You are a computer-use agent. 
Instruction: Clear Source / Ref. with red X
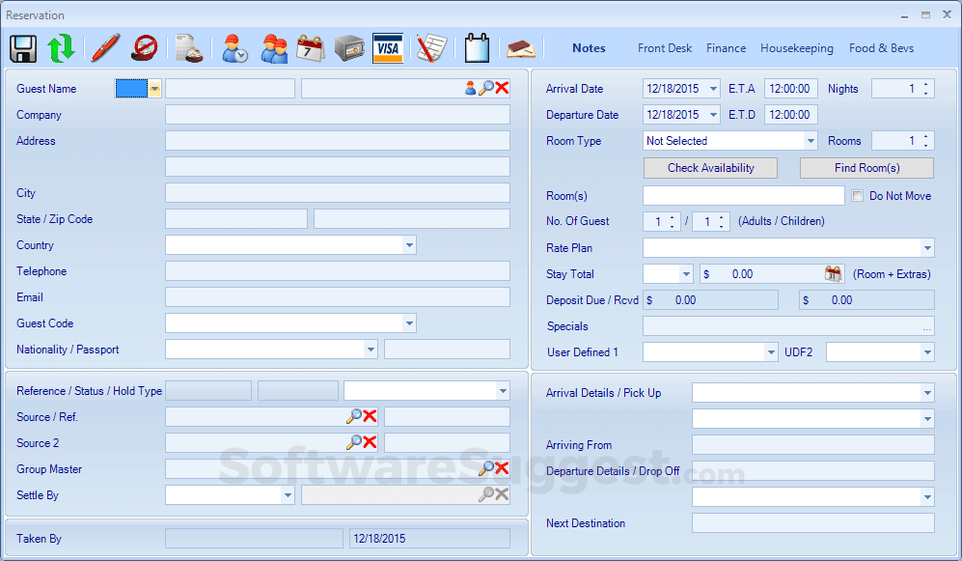[x=370, y=417]
